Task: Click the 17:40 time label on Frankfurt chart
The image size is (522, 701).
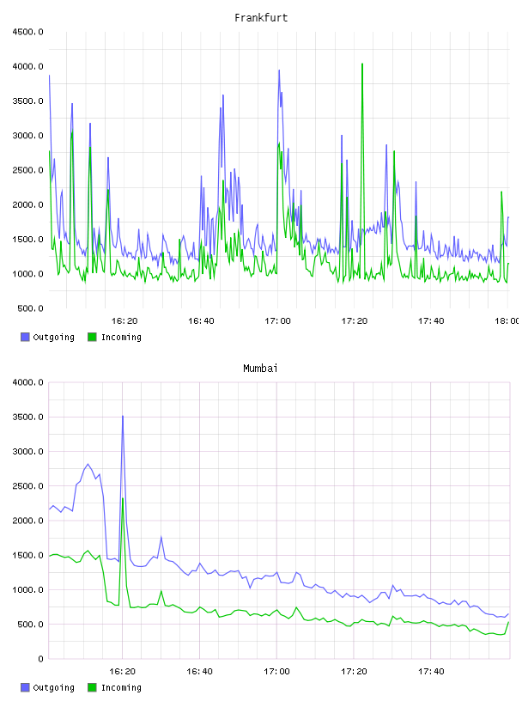Action: pos(431,321)
